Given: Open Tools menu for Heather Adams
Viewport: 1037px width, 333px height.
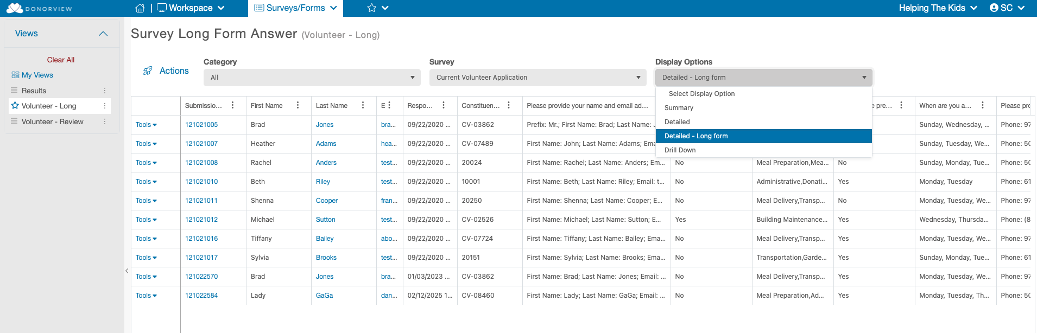Looking at the screenshot, I should (x=146, y=144).
